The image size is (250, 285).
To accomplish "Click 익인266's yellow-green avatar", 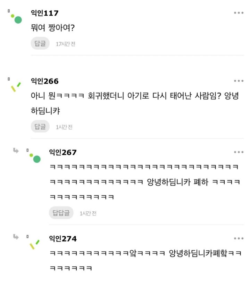I will [16, 87].
